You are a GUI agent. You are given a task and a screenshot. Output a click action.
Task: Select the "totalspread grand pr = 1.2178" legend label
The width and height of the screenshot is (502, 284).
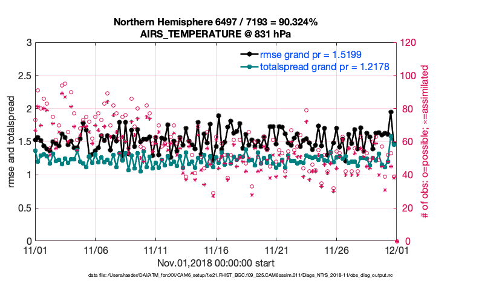324,67
